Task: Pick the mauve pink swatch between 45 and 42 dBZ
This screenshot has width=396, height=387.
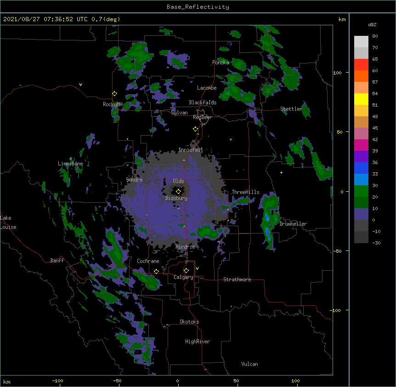Action: [x=361, y=133]
